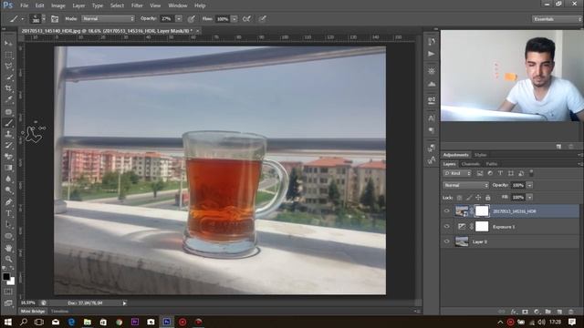Filter layers by adjustment layers icon
584x328 pixels.
tap(490, 173)
